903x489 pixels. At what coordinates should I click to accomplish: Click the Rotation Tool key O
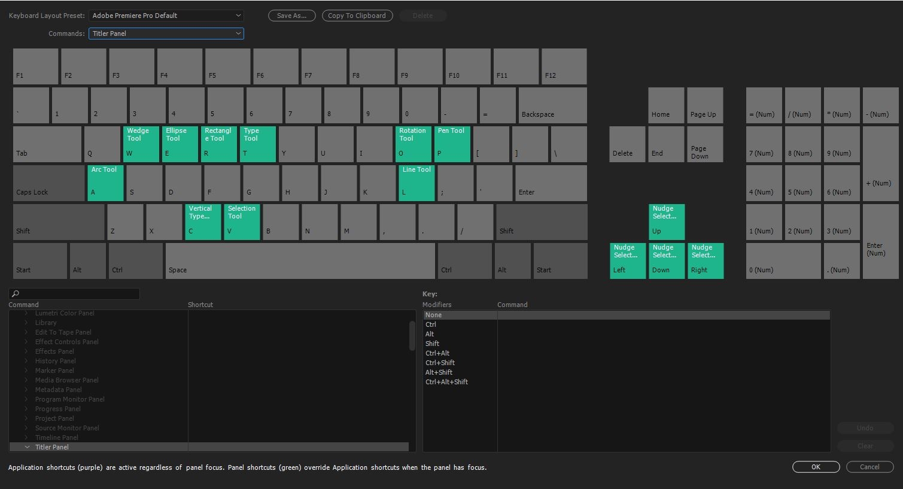point(413,144)
